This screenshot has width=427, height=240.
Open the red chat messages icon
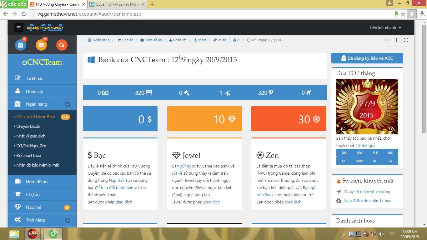click(x=62, y=45)
